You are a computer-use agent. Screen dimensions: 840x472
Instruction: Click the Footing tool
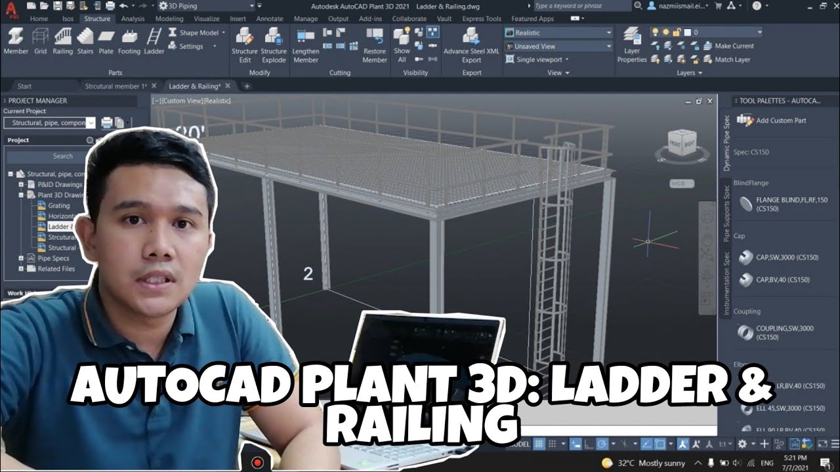tap(129, 41)
